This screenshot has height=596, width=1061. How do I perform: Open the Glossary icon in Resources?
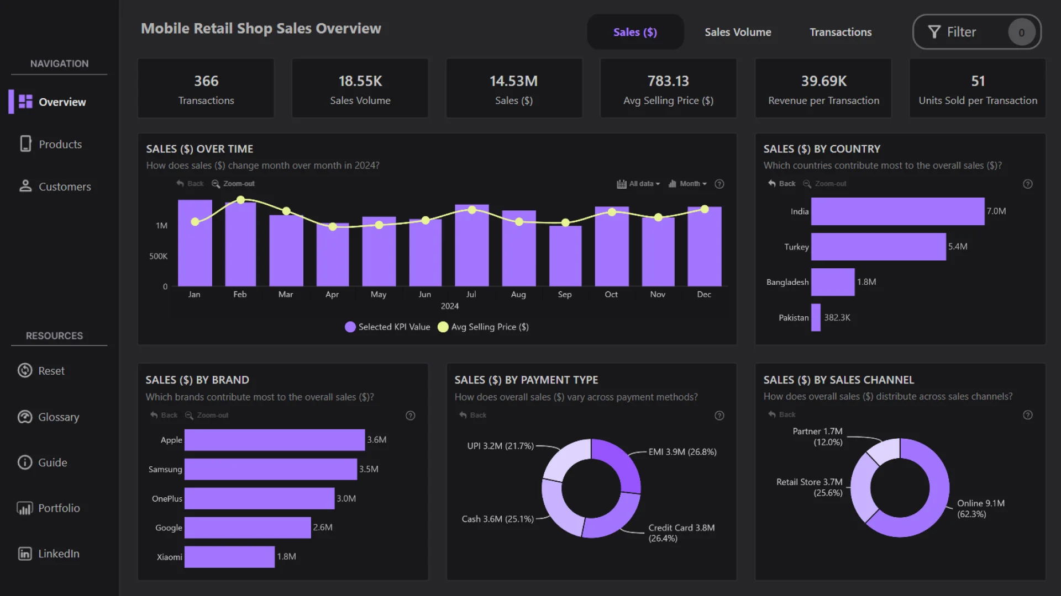pyautogui.click(x=25, y=417)
